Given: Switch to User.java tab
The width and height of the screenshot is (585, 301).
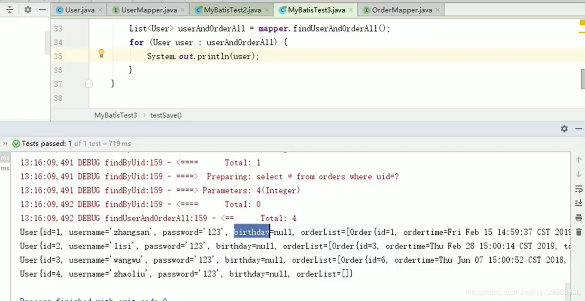Looking at the screenshot, I should [x=80, y=10].
